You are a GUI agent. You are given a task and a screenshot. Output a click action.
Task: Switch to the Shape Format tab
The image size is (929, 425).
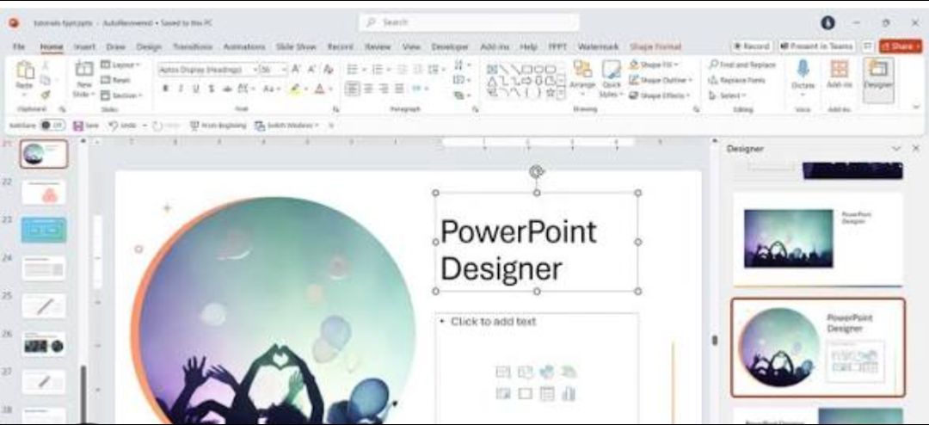(x=655, y=46)
